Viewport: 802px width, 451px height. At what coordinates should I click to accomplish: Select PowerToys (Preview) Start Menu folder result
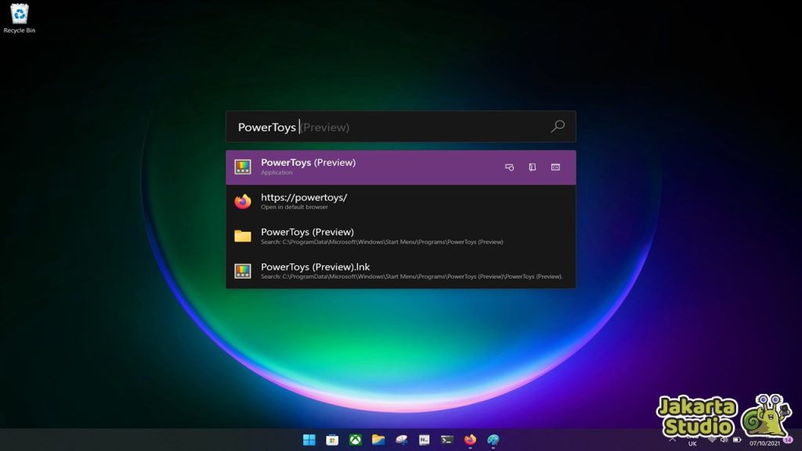tap(400, 236)
